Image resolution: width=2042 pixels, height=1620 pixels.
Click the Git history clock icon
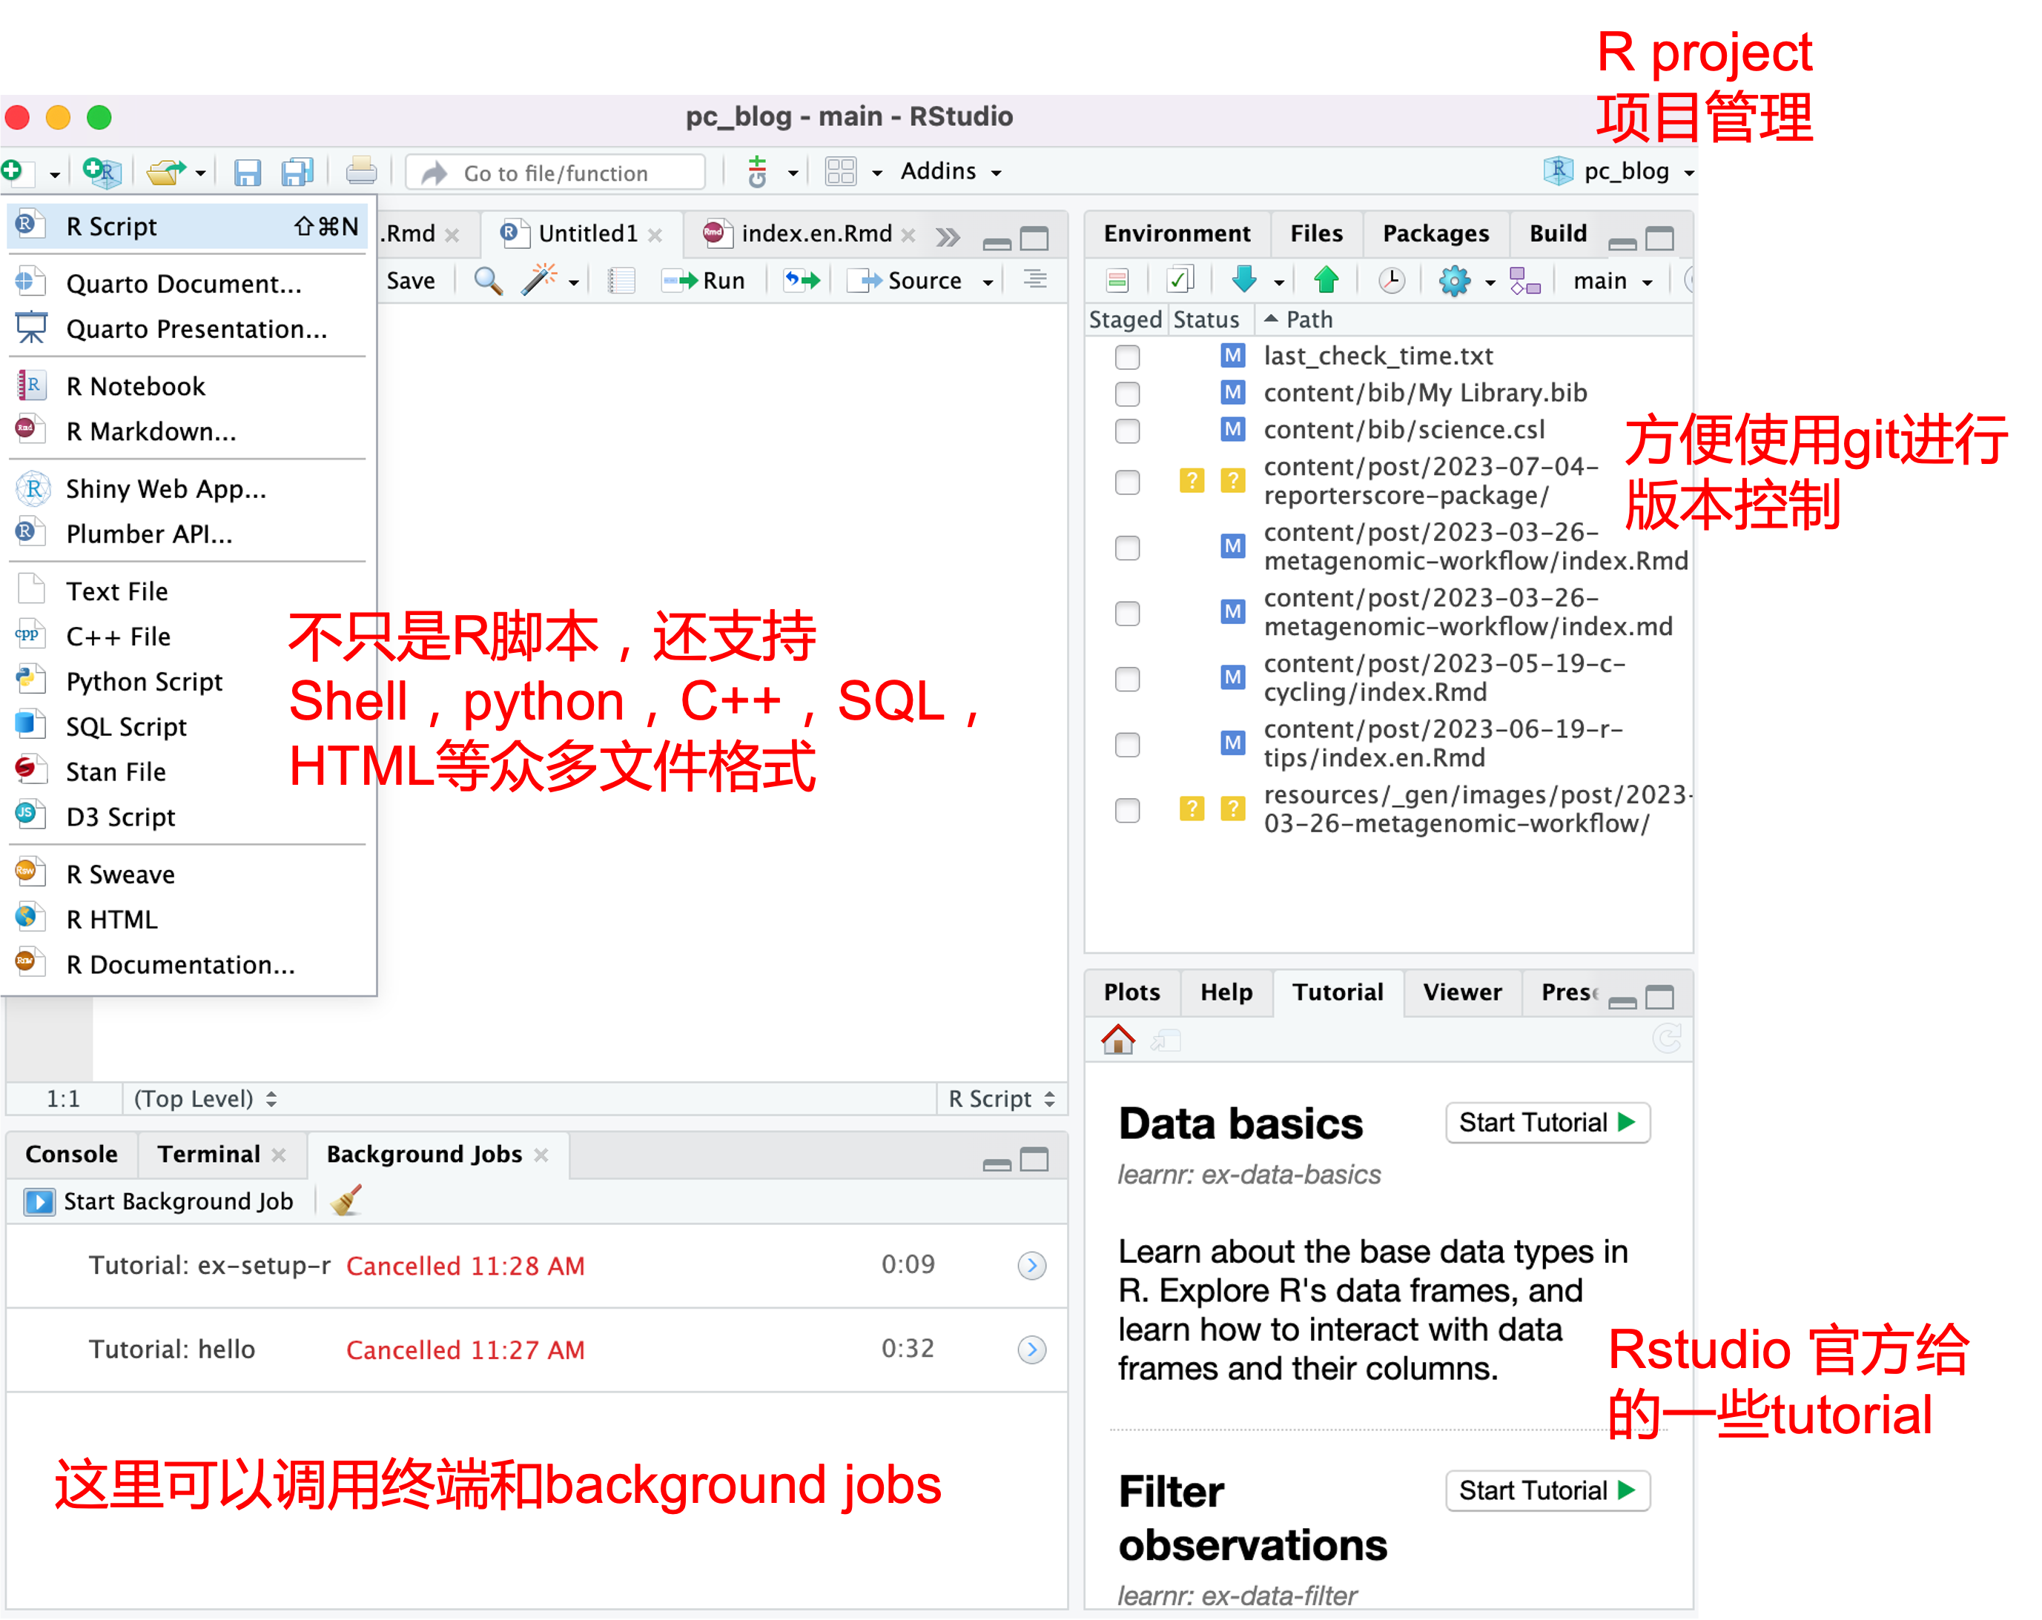coord(1391,280)
